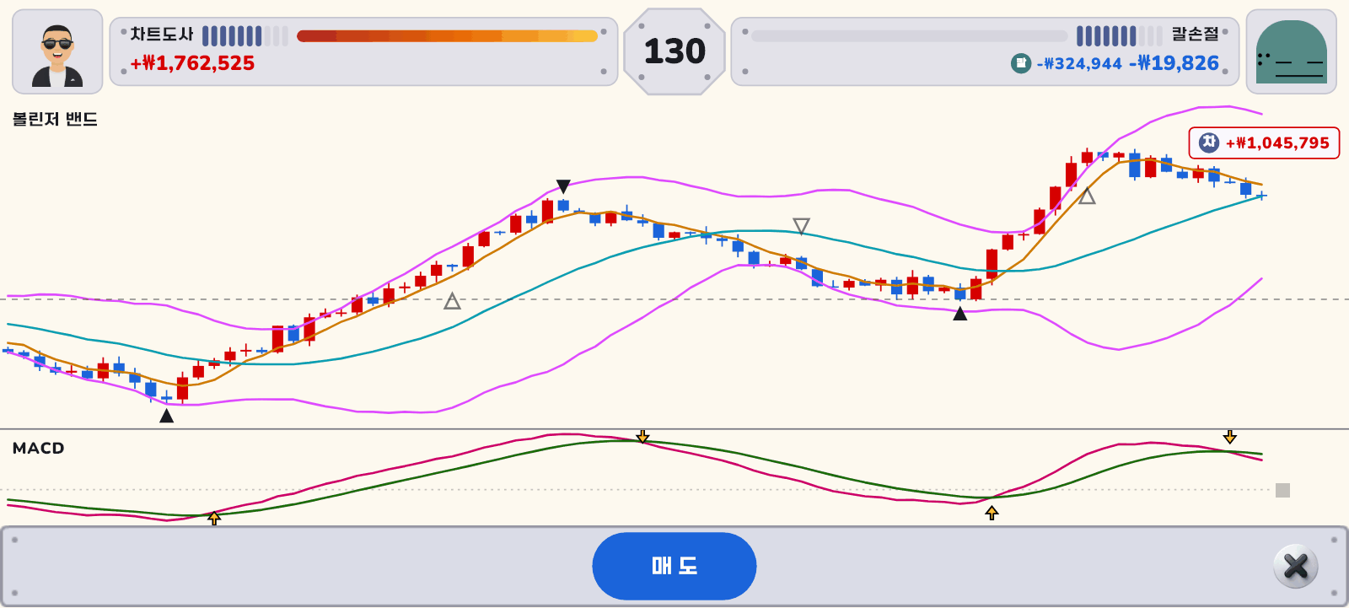The image size is (1349, 608).
Task: Click blue level segments beside 칼손절
Action: pyautogui.click(x=1120, y=36)
